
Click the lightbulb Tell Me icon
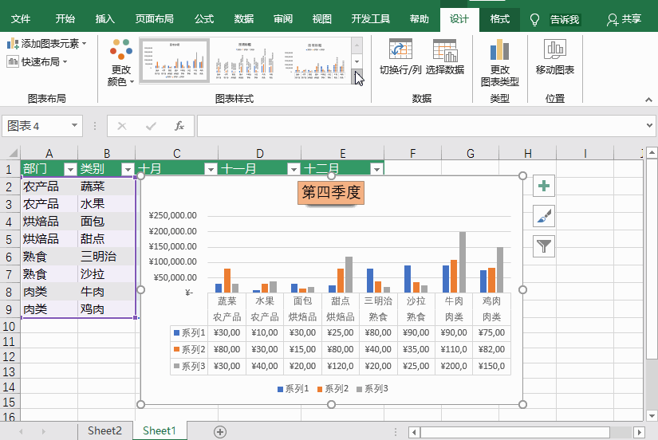point(534,19)
